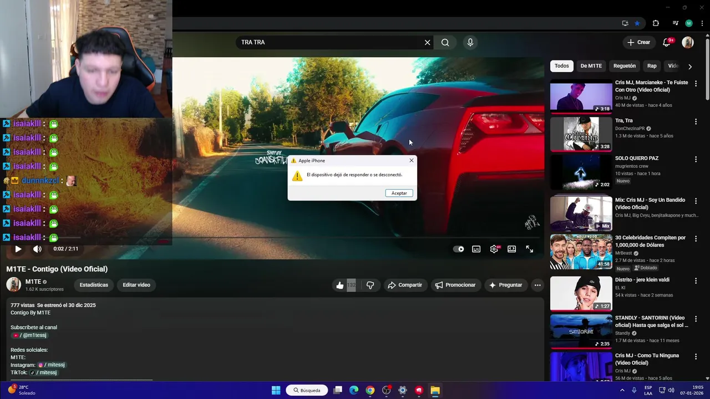710x399 pixels.
Task: Open Google Chrome from the taskbar
Action: (x=370, y=390)
